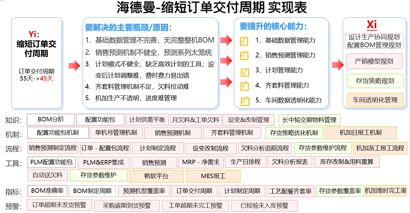This screenshot has height=213, width=410.
Task: Select the 计划制定周期 box
Action: (242, 191)
